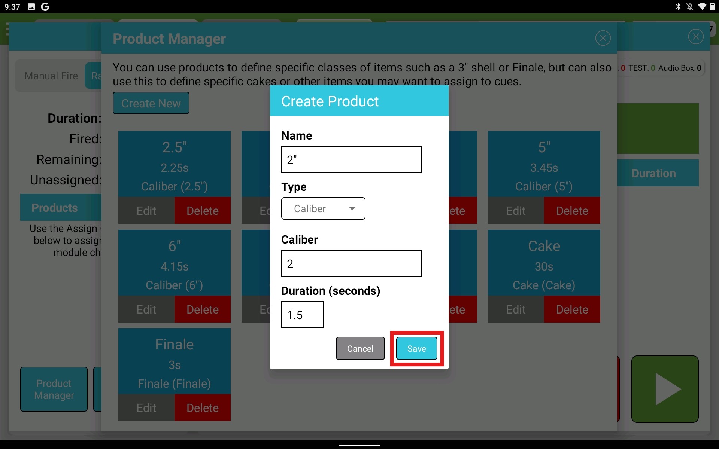Tap the screenshot icon in status bar
Image resolution: width=719 pixels, height=449 pixels.
[31, 6]
